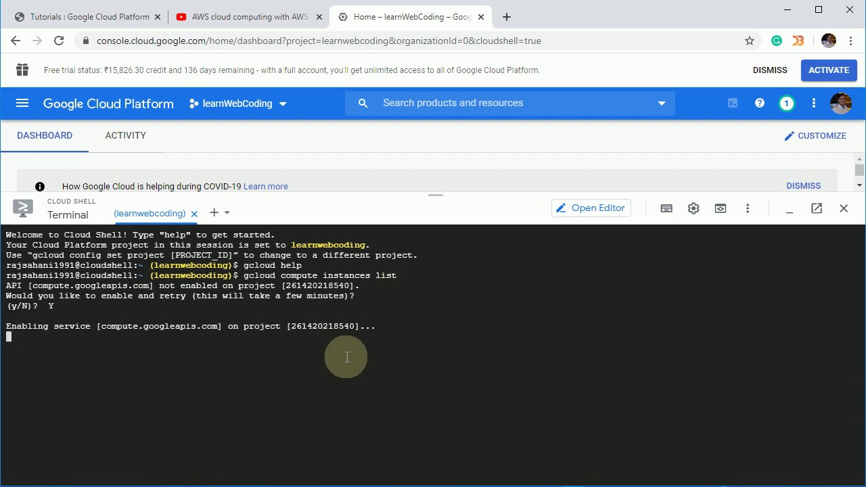Click the browser address bar URL

[319, 41]
